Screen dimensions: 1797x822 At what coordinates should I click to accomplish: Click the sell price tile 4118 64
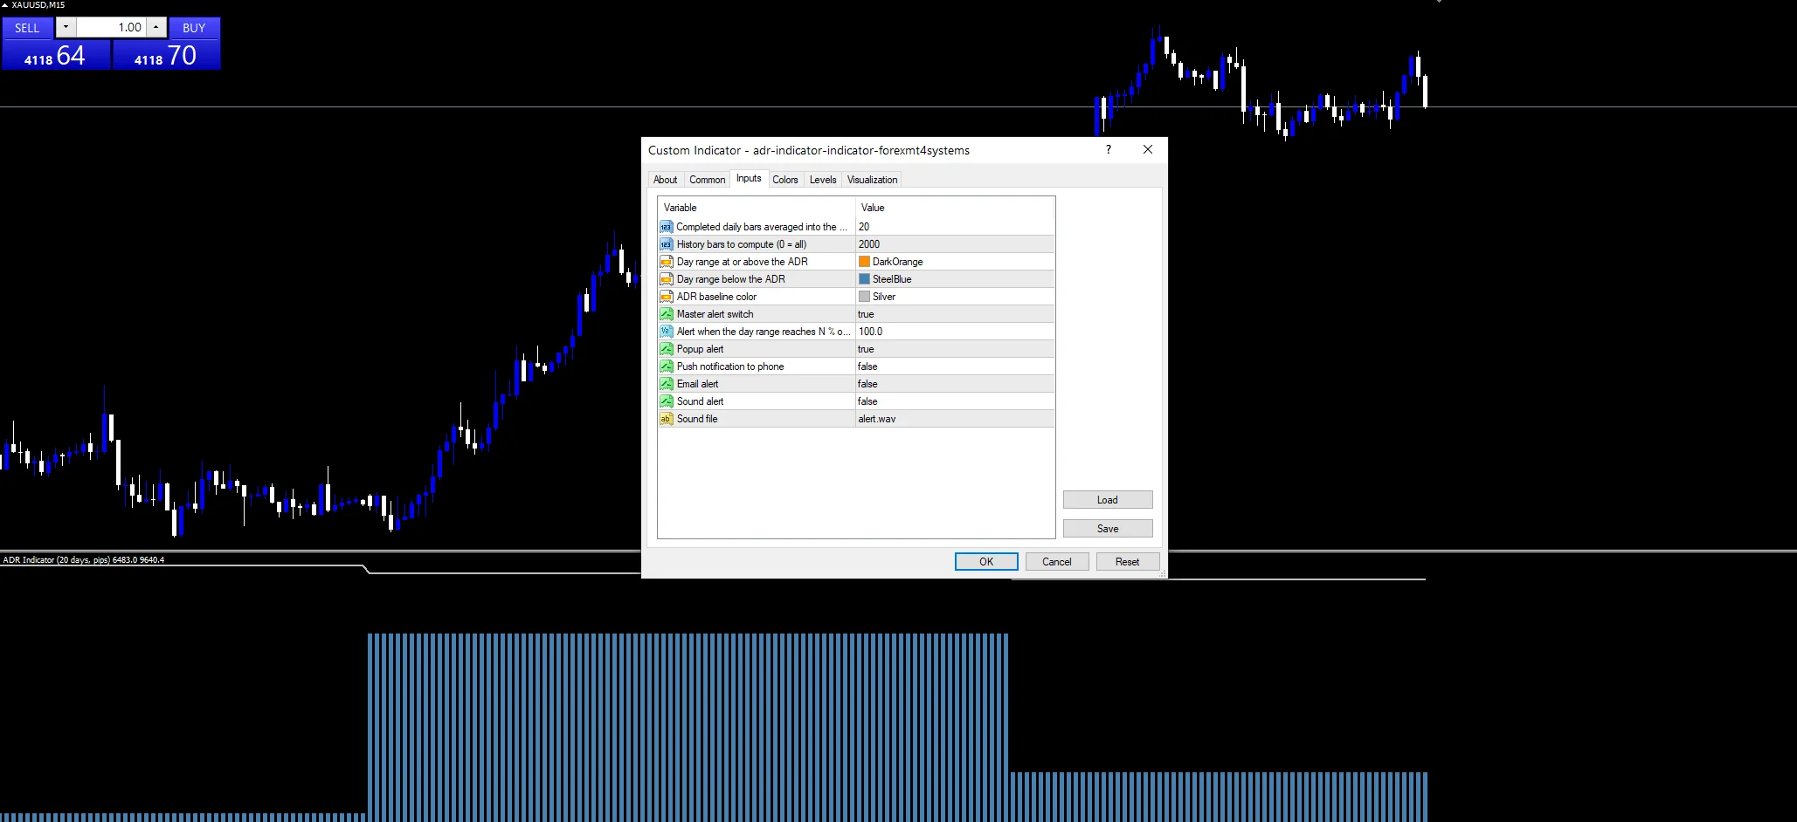pyautogui.click(x=56, y=56)
